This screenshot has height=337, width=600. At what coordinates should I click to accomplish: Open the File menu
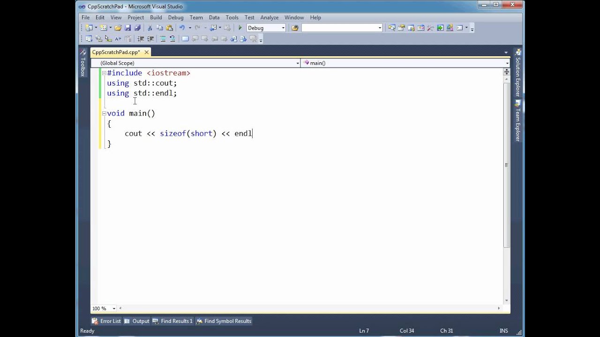[x=85, y=17]
